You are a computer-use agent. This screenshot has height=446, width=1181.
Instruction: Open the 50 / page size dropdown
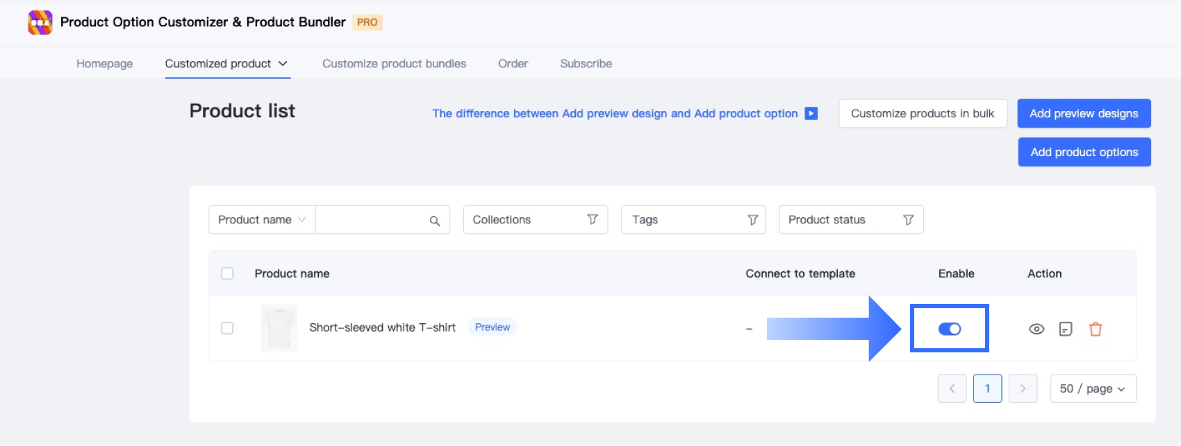click(x=1093, y=388)
